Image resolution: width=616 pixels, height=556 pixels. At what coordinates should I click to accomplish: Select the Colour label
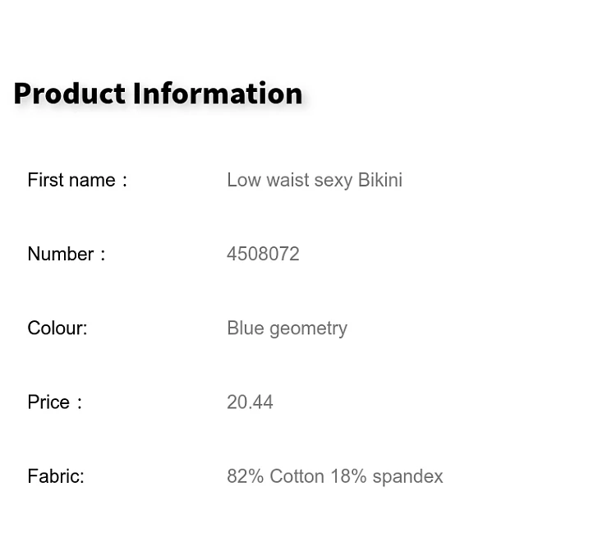[x=57, y=329]
